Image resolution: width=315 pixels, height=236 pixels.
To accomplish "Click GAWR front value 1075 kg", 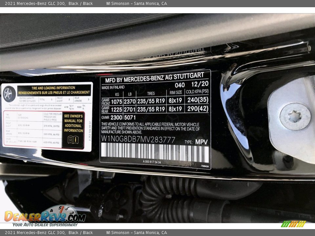I will [x=116, y=102].
